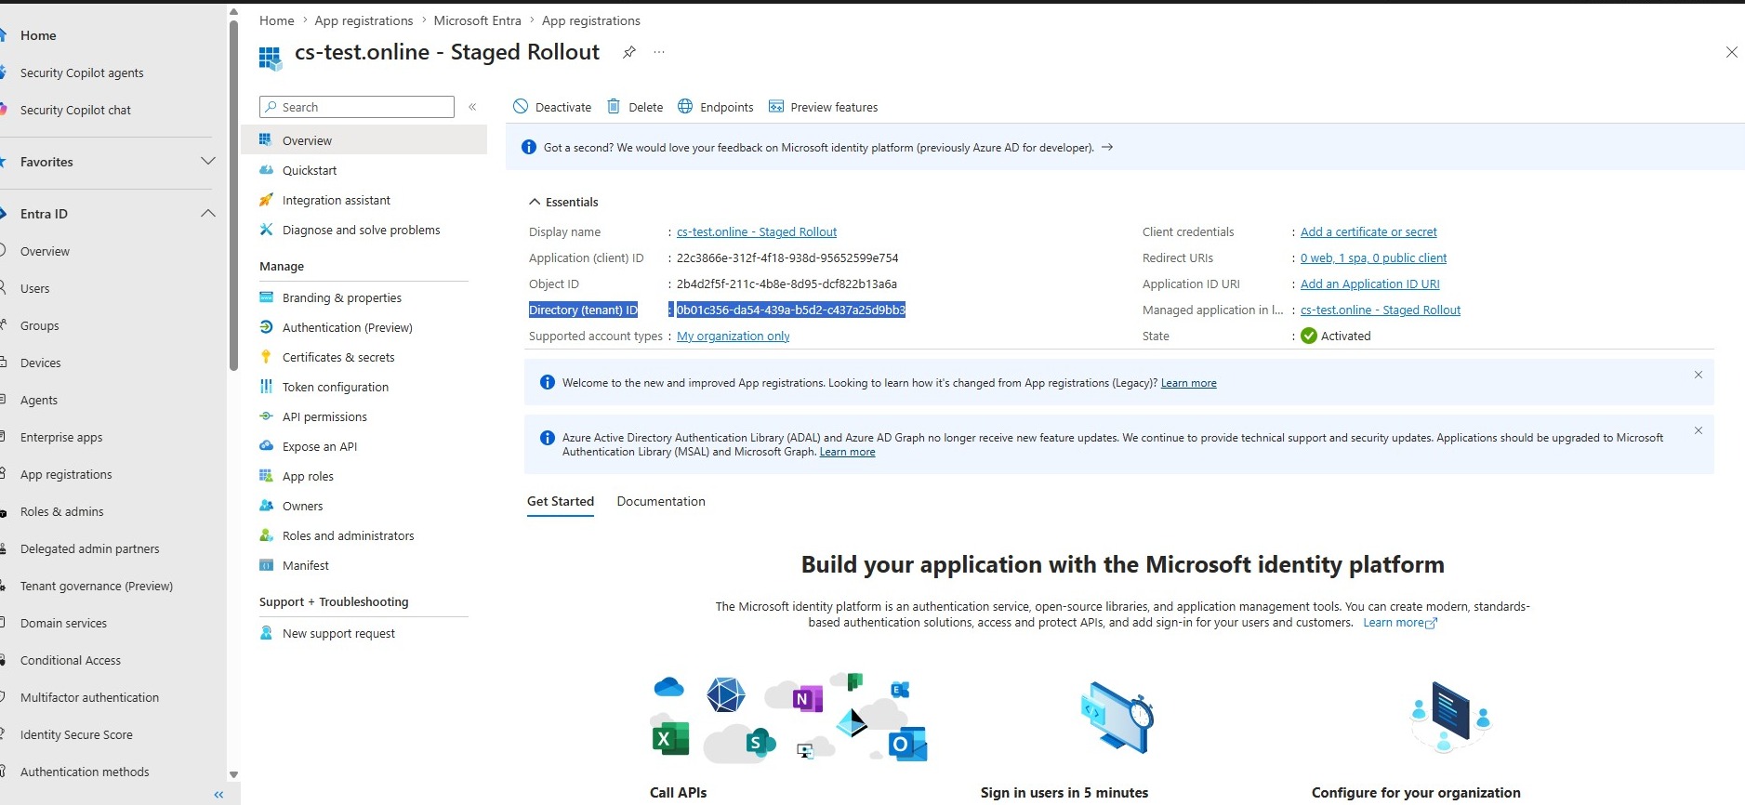1745x805 pixels.
Task: Select the Application (client) ID value
Action: coord(787,258)
